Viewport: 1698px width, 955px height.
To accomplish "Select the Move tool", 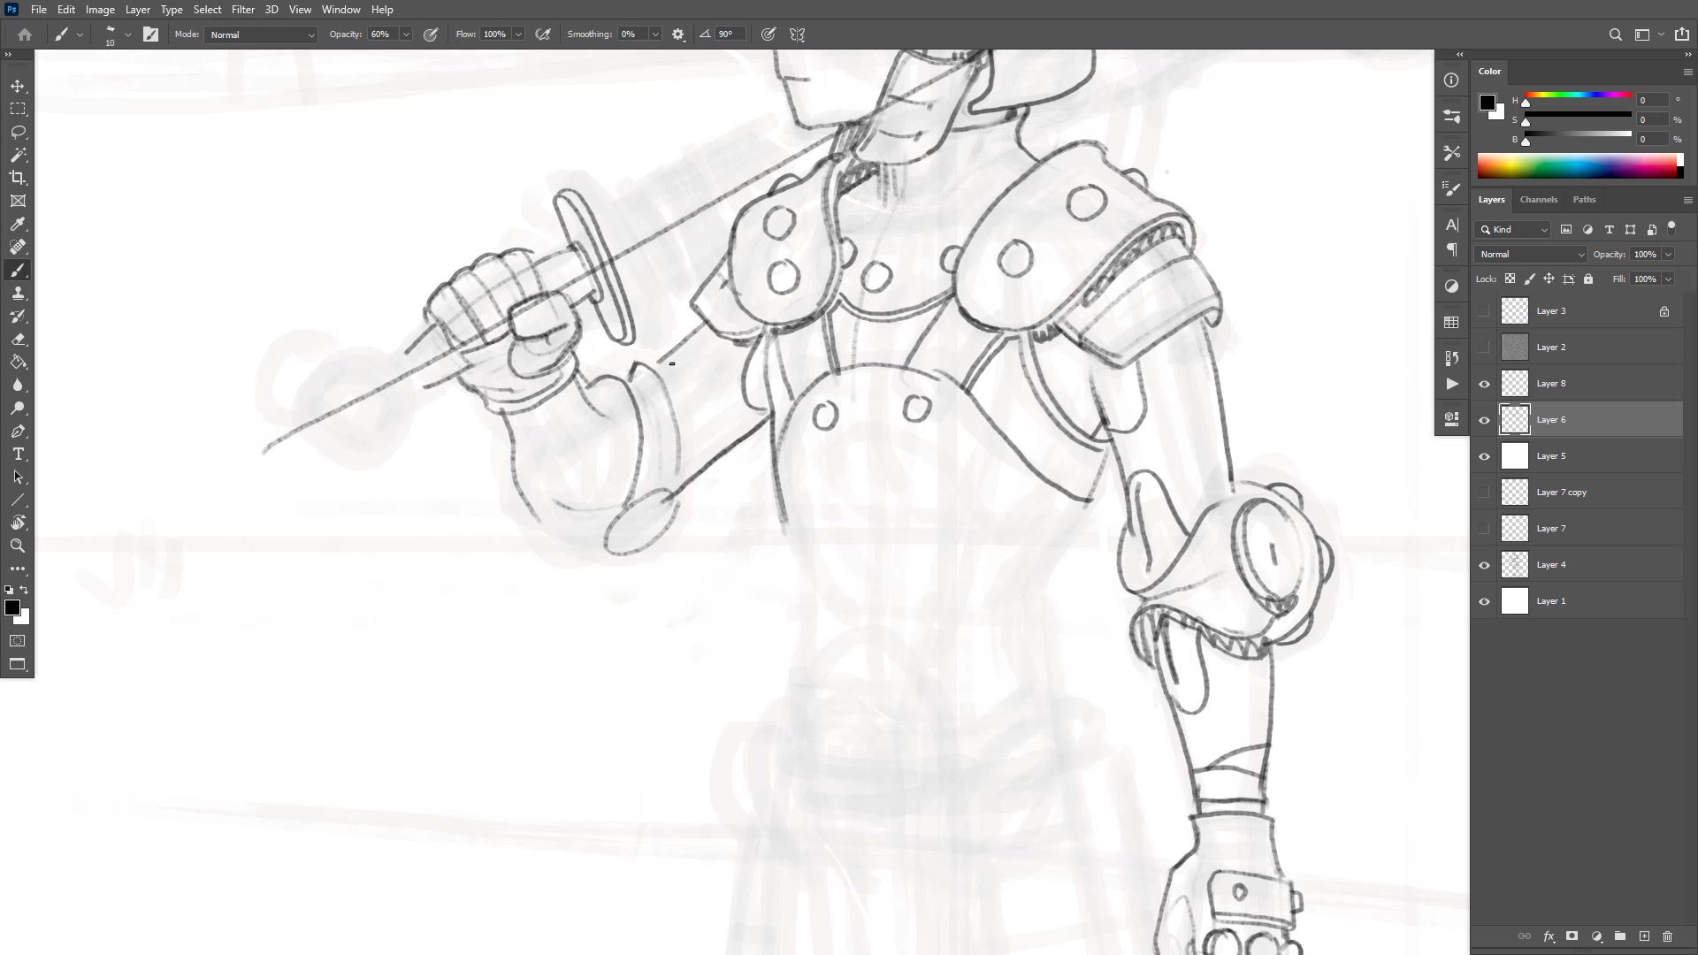I will click(x=18, y=86).
